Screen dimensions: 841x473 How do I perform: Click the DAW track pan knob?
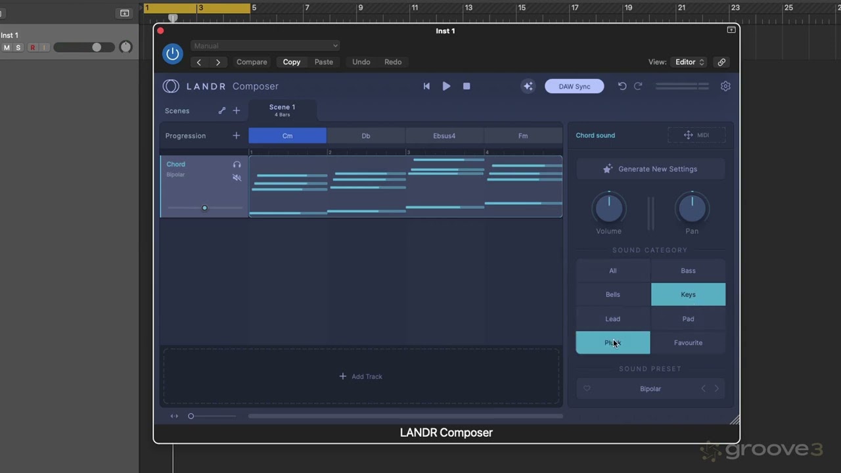click(125, 47)
